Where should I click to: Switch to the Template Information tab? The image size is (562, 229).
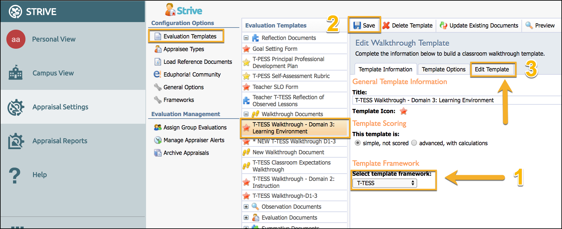coord(385,69)
